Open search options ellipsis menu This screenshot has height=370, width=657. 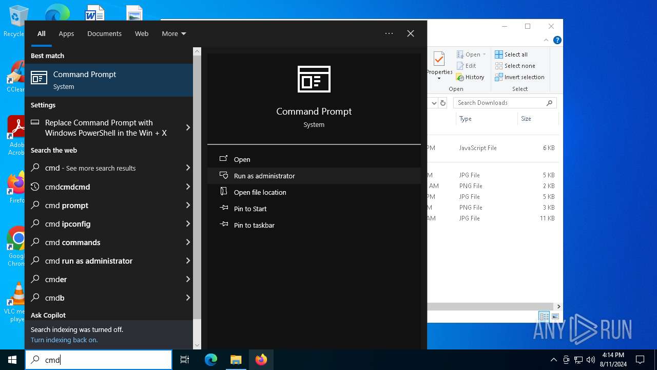(x=389, y=33)
